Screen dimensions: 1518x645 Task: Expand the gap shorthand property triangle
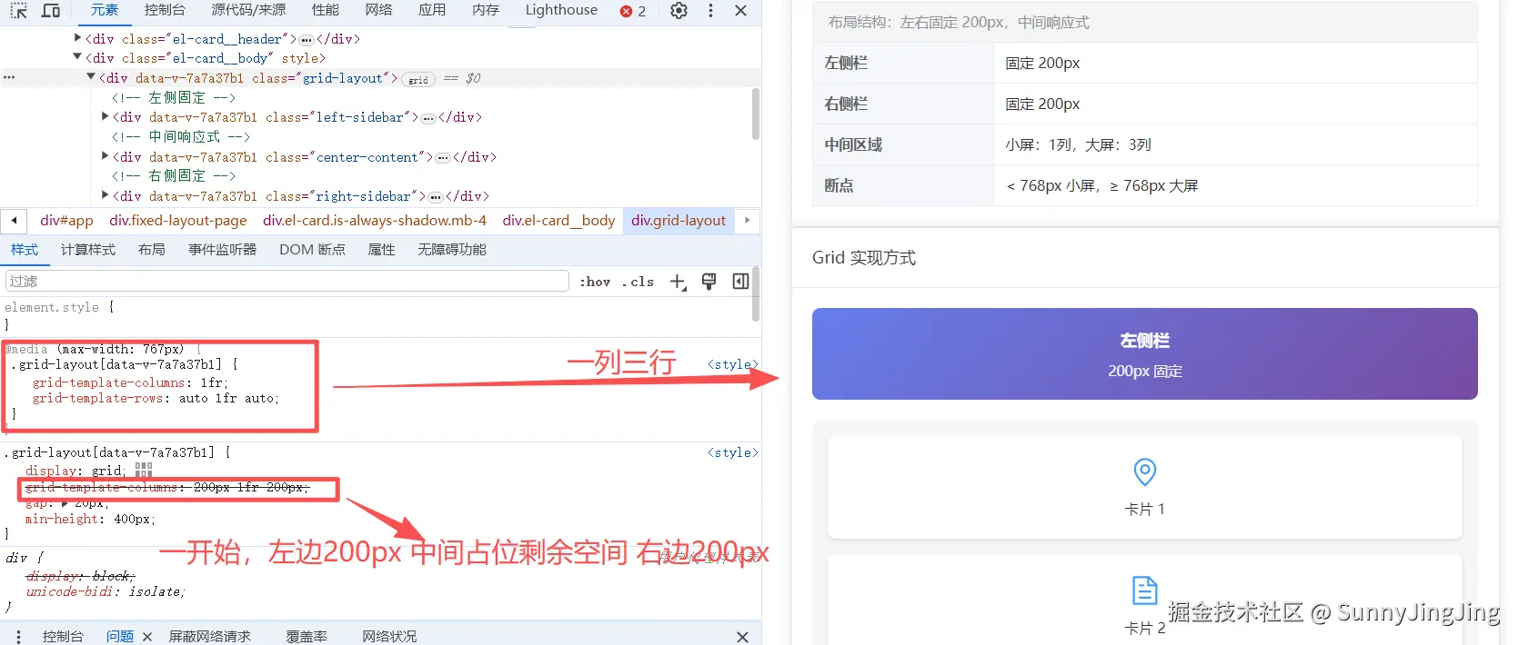65,502
